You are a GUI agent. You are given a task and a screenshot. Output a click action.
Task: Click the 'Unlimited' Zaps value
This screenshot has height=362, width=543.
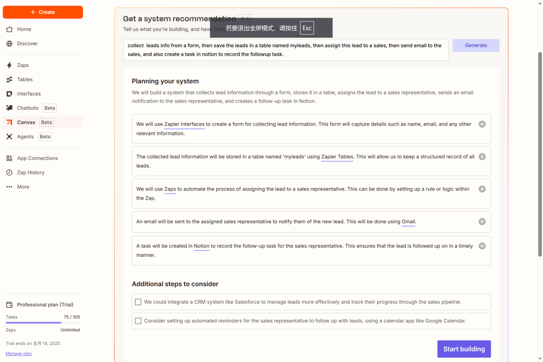click(x=70, y=330)
